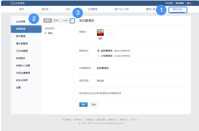Select the 超级管理员 radio button
Screen dimensions: 199x131
click(99, 51)
